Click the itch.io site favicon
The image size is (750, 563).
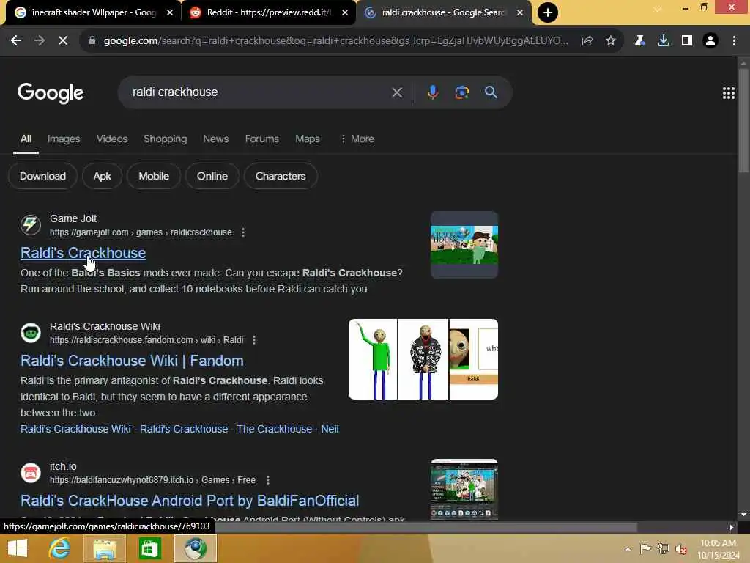point(31,473)
